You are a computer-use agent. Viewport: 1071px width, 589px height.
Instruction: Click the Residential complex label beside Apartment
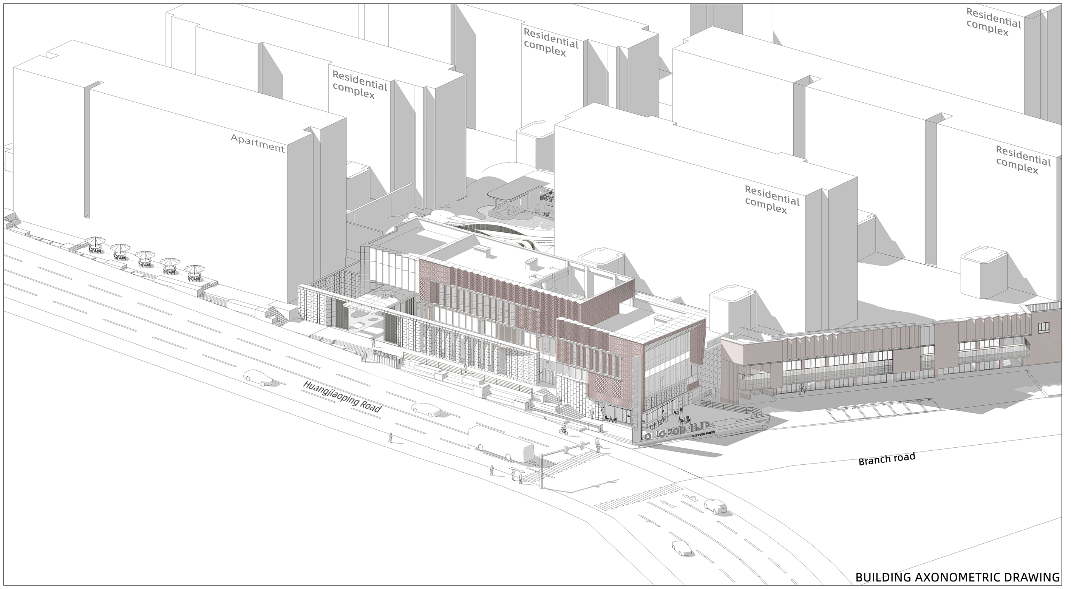point(359,85)
